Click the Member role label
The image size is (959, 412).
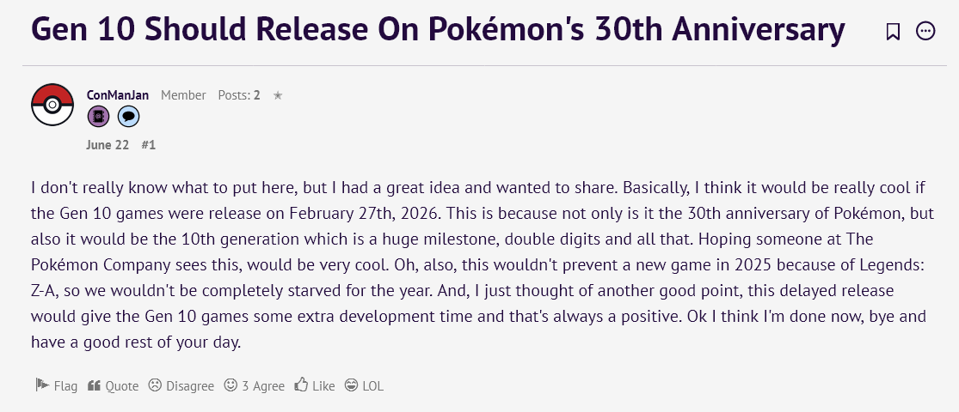[x=183, y=95]
